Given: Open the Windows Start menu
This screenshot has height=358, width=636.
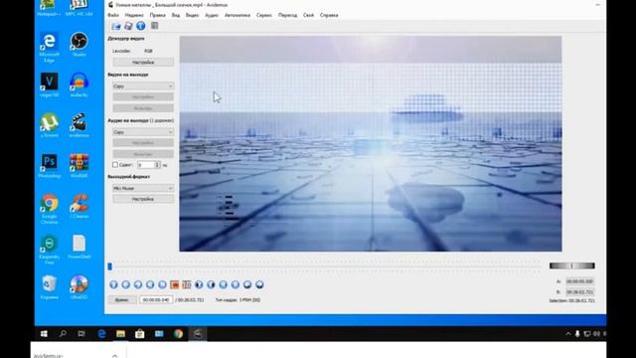Looking at the screenshot, I should pyautogui.click(x=44, y=334).
